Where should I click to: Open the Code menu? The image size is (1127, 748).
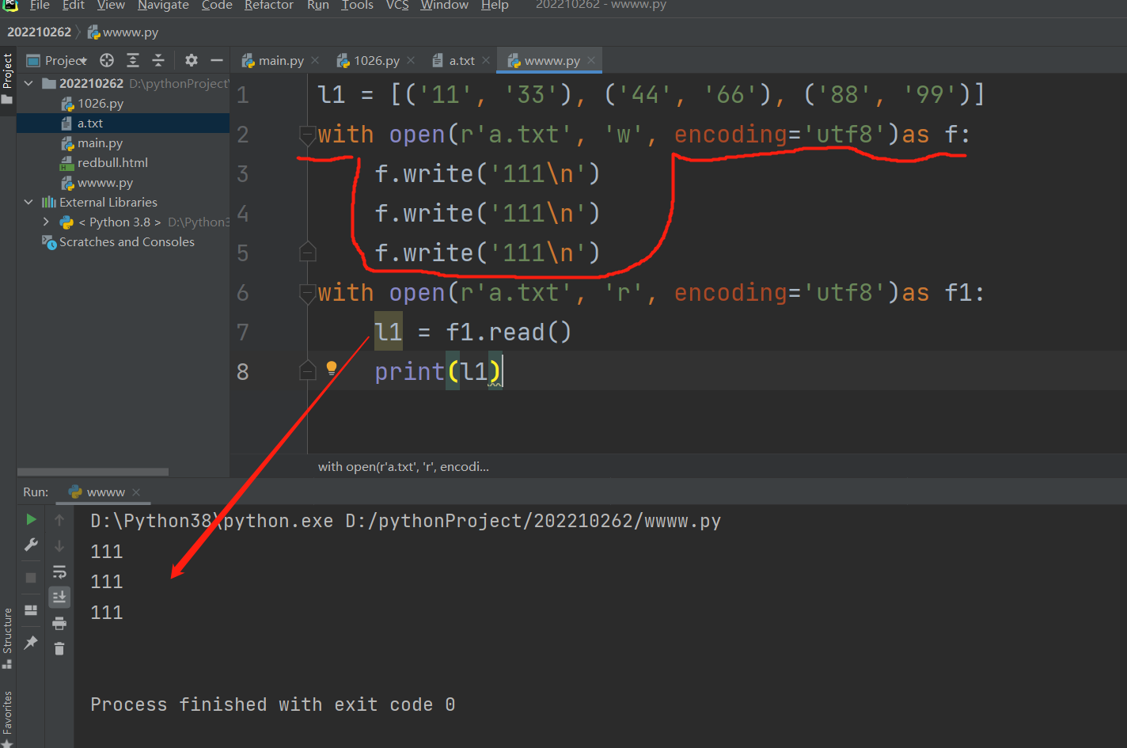(x=217, y=6)
